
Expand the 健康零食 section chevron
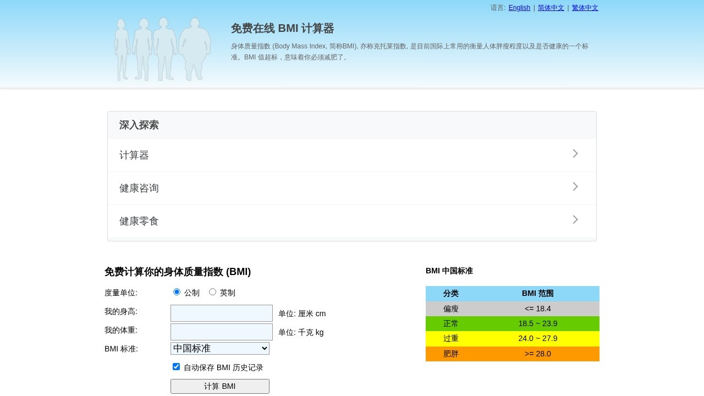pos(575,219)
